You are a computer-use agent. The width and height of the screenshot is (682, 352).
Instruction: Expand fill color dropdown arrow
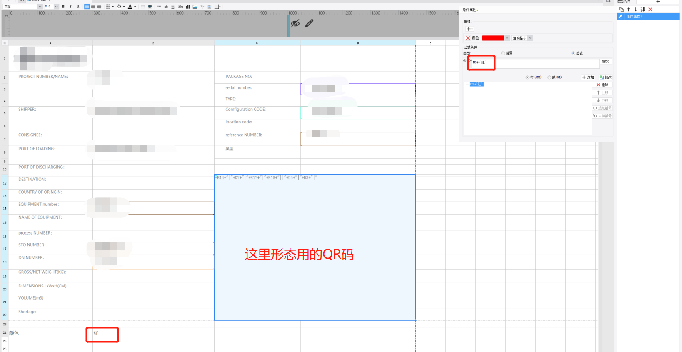[124, 7]
